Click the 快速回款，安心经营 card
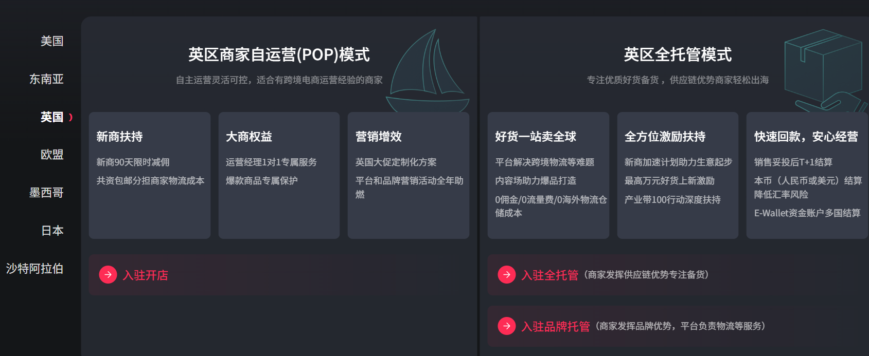Viewport: 869px width, 356px height. (807, 175)
